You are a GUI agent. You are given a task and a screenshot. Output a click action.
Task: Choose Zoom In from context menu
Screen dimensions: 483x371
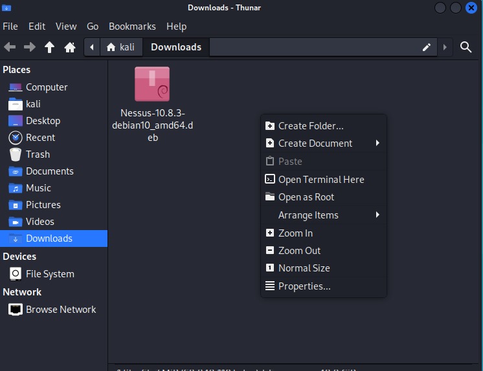324,233
